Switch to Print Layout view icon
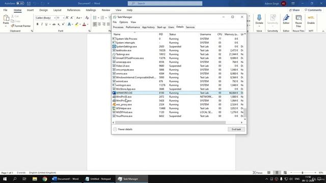The image size is (326, 183). [x=277, y=173]
